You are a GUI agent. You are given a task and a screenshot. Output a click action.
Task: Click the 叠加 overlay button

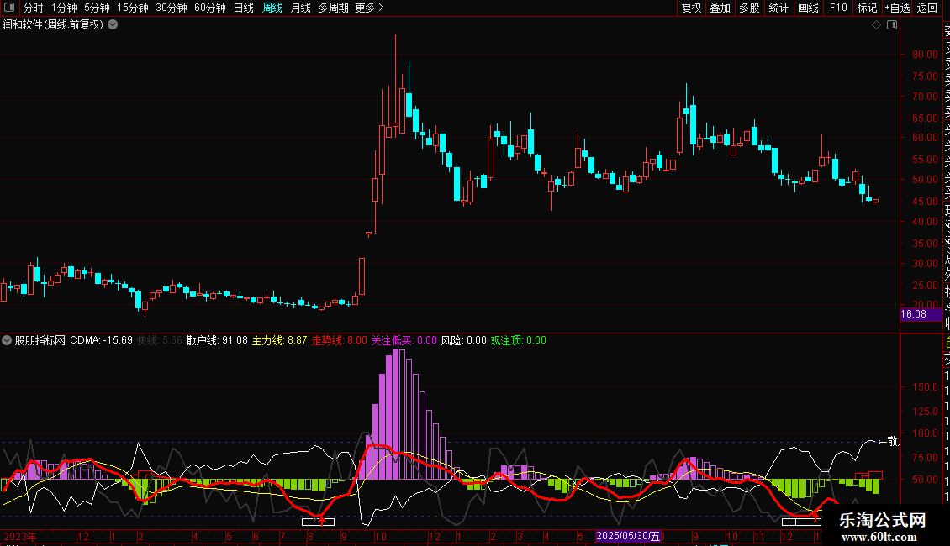[x=720, y=8]
